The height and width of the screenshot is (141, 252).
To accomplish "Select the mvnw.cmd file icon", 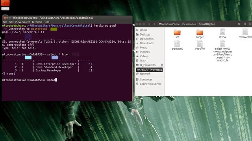I will [x=245, y=32].
